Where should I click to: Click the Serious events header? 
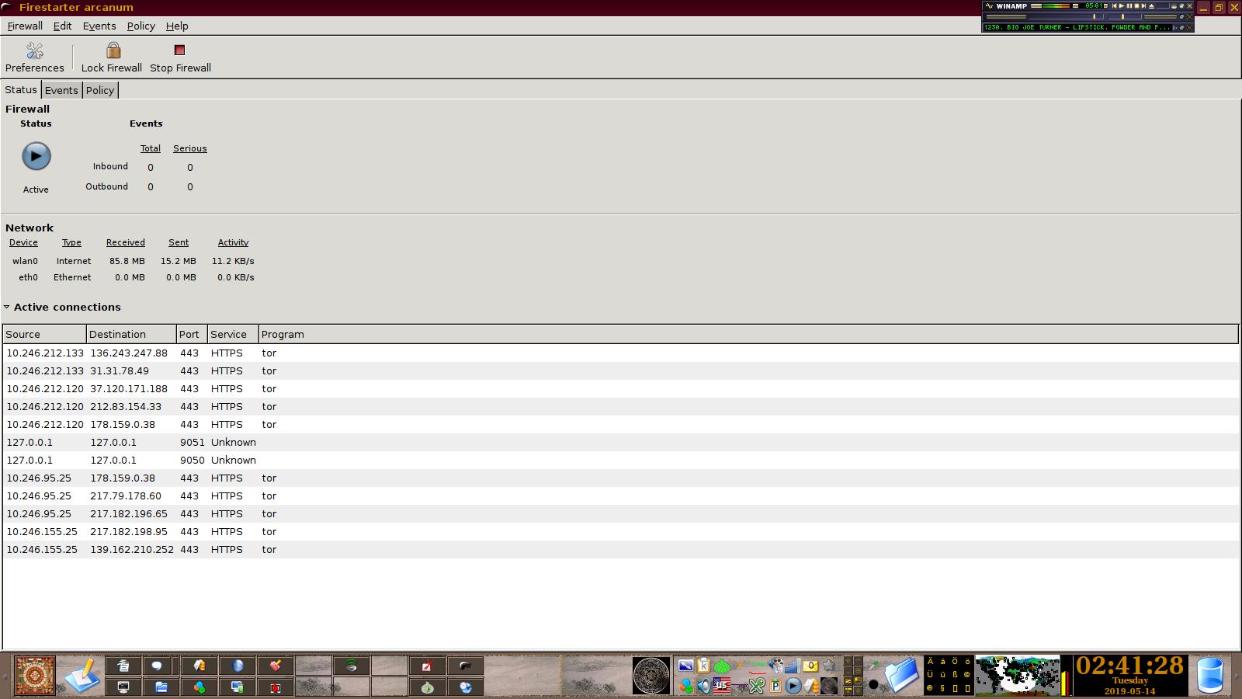(190, 148)
